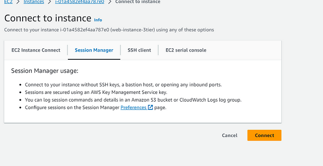
Task: Open the EC2 serial console tab
Action: click(186, 50)
